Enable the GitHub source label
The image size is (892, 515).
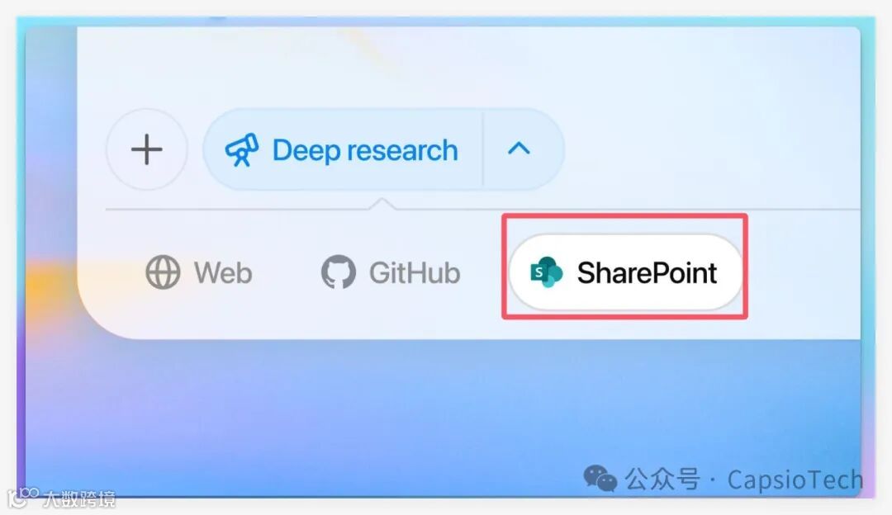click(x=415, y=273)
